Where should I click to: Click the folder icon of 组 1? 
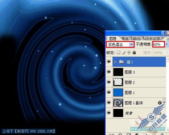click(x=121, y=62)
